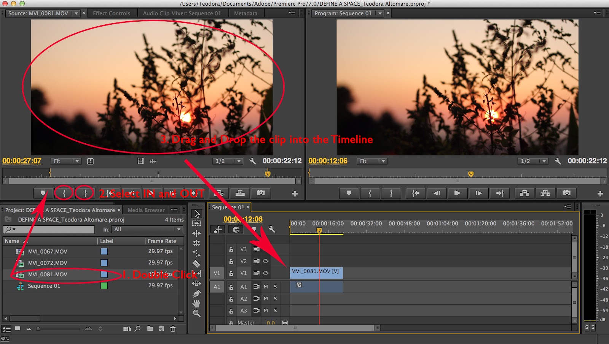Toggle V2 track output eye
Screen dimensions: 609x344
coord(266,261)
